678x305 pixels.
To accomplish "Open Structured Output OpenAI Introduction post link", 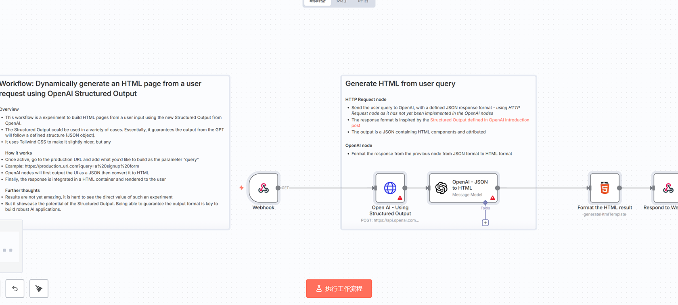I will point(479,120).
